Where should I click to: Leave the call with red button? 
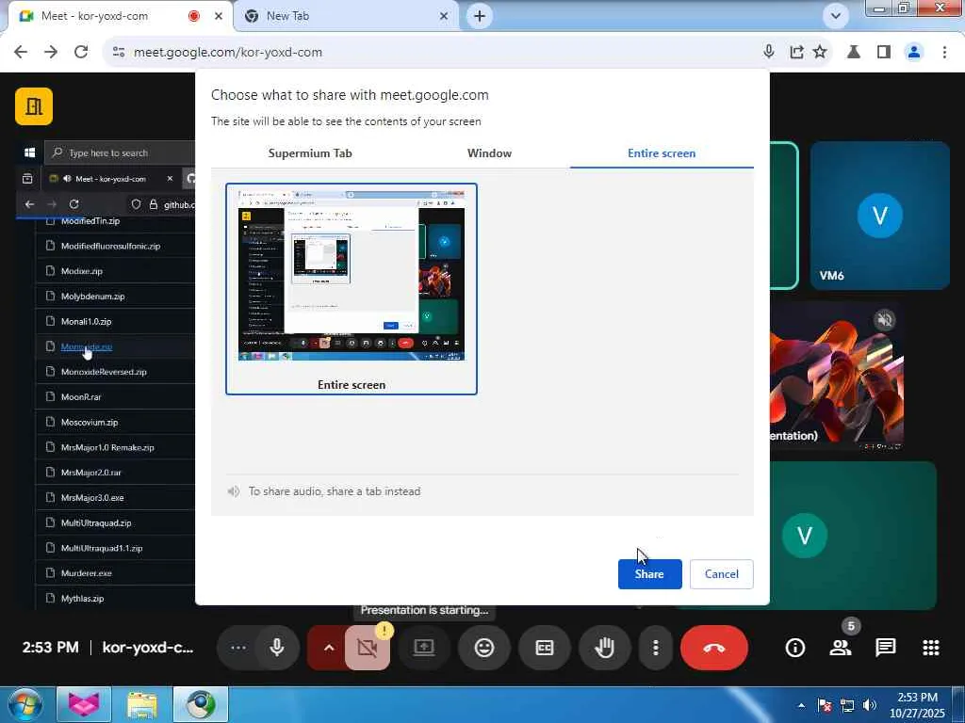pos(714,648)
